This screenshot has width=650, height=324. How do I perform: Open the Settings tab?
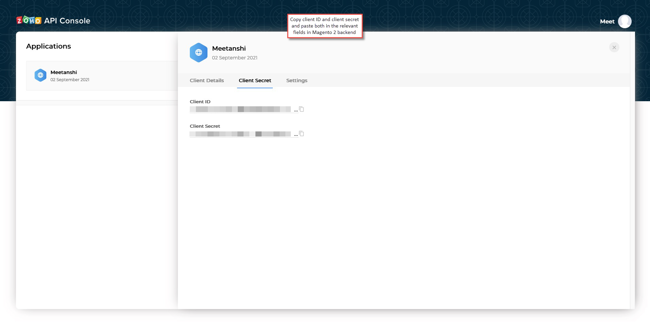[x=297, y=80]
